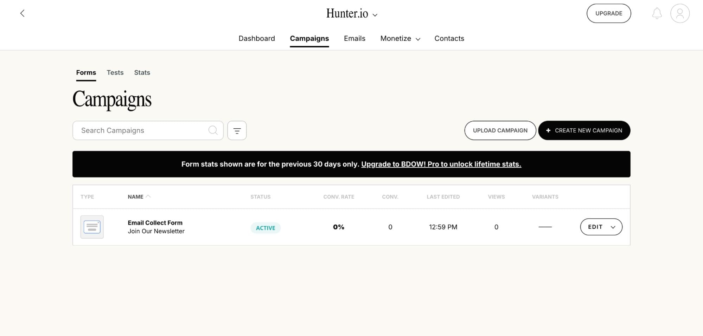The width and height of the screenshot is (703, 336).
Task: Switch to the Tests sub-tab
Action: 115,72
